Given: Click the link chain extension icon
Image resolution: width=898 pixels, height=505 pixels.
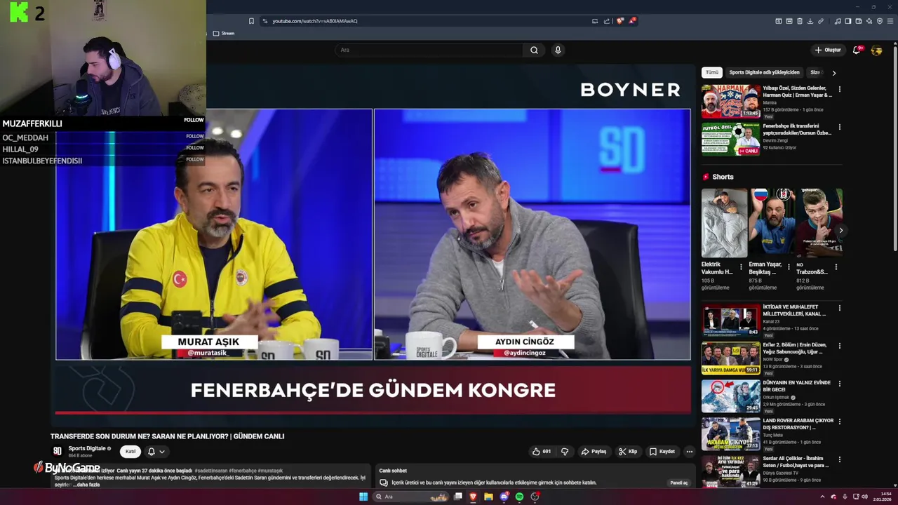Looking at the screenshot, I should tap(821, 21).
